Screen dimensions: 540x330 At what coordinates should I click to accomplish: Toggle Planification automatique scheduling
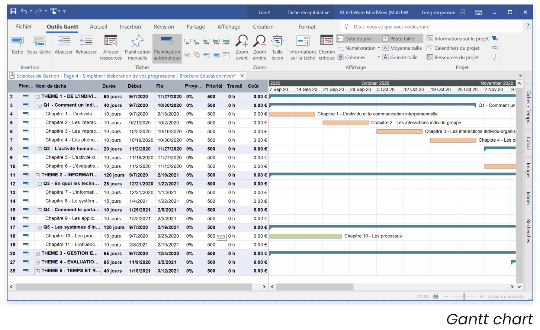(x=167, y=48)
